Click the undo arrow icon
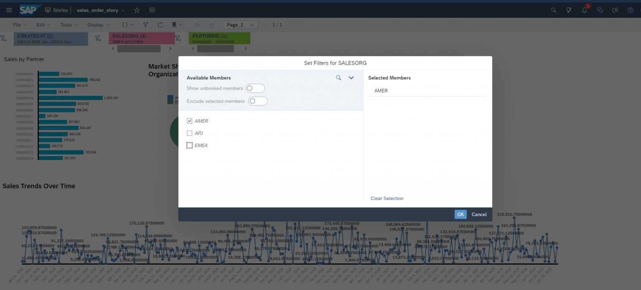641x290 pixels. (x=197, y=25)
